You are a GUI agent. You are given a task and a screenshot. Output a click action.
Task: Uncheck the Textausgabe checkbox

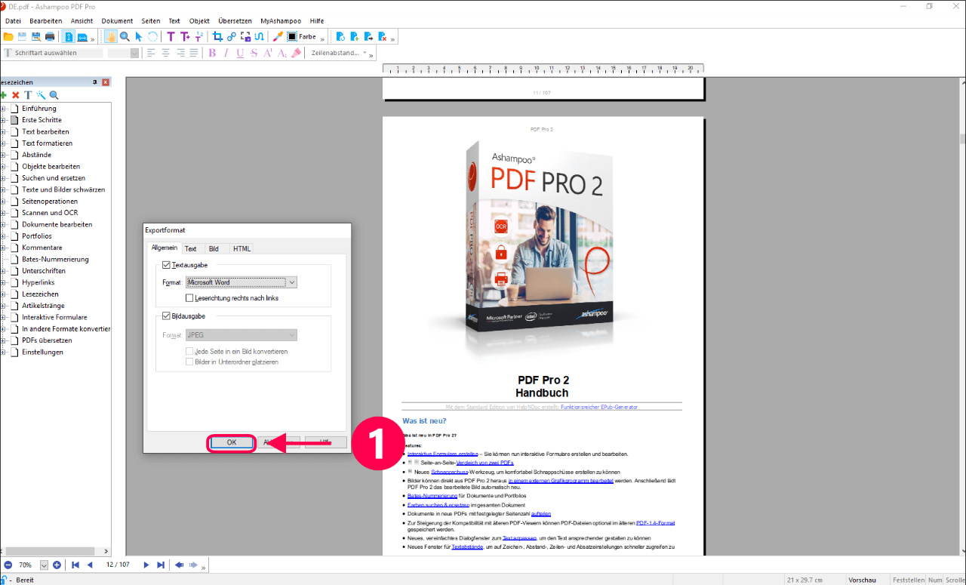point(166,265)
